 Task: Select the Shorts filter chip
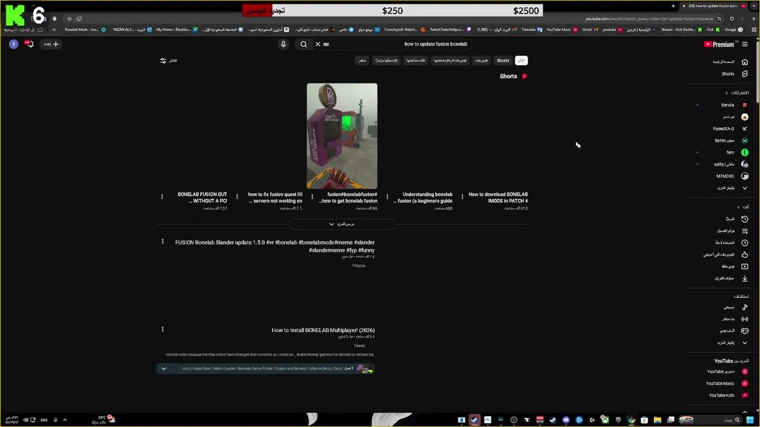tap(503, 60)
